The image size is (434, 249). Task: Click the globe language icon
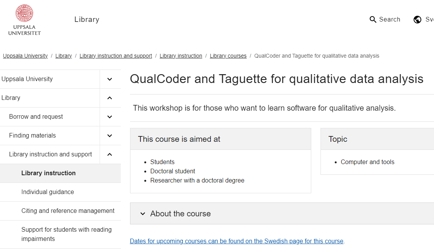pyautogui.click(x=417, y=20)
